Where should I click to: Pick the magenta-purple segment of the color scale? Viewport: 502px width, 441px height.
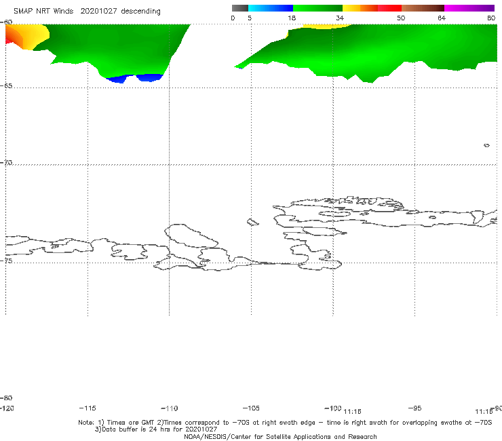(x=469, y=8)
